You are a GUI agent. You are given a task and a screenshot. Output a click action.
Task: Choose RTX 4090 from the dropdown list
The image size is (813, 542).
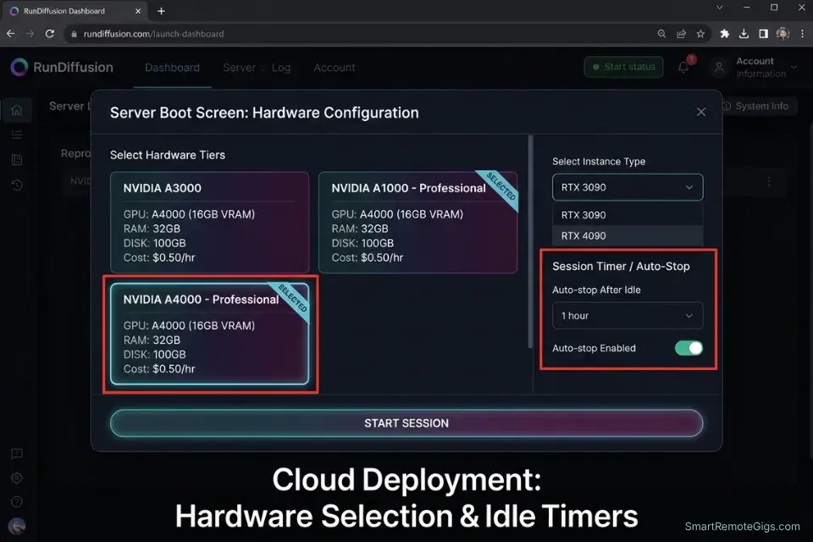click(x=628, y=235)
